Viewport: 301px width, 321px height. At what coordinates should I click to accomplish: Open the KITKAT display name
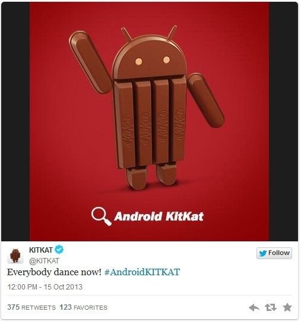point(41,250)
